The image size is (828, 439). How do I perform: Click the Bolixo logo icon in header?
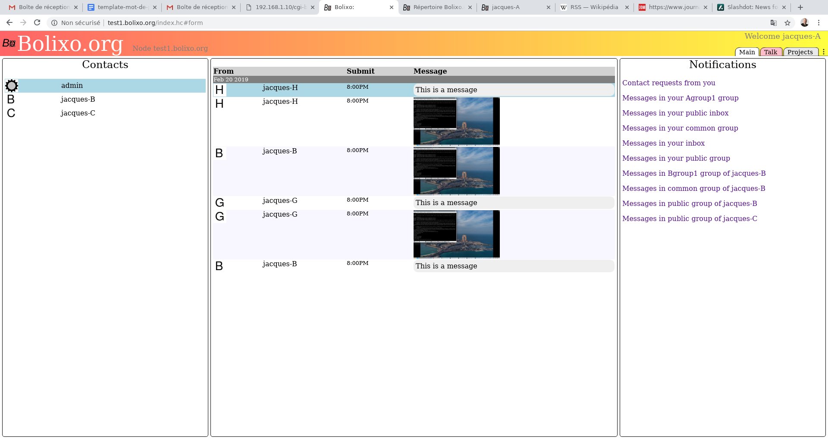(x=9, y=43)
